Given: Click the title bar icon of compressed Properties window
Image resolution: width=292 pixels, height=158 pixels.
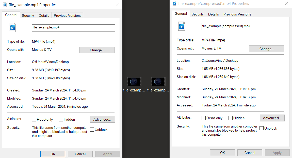Looking at the screenshot, I should (174, 3).
